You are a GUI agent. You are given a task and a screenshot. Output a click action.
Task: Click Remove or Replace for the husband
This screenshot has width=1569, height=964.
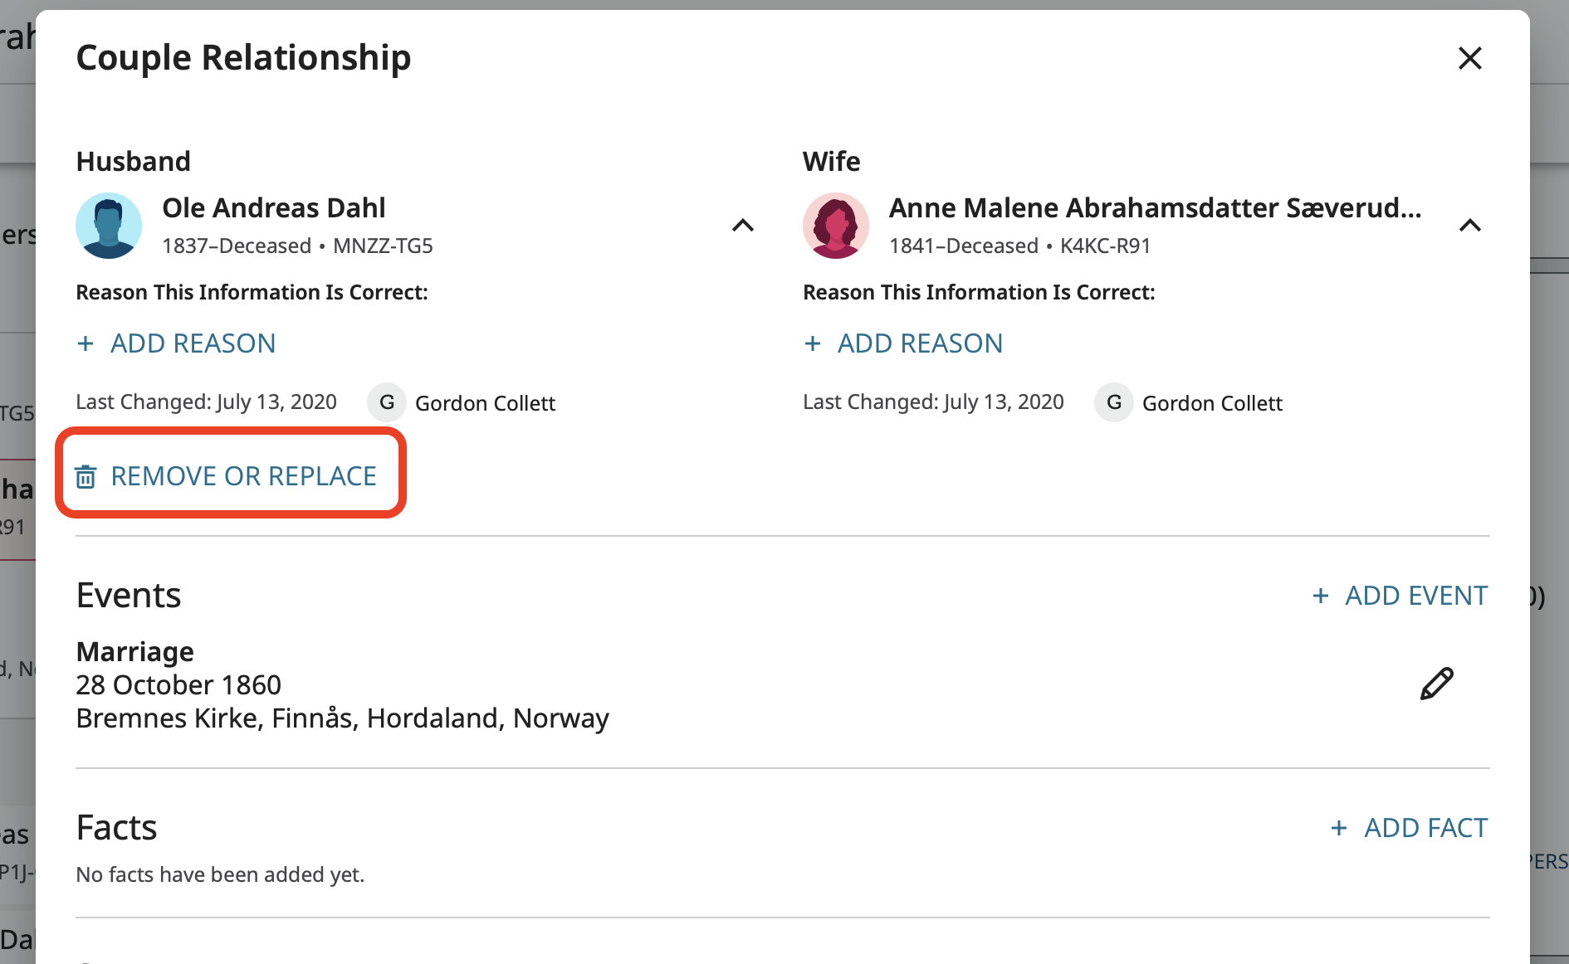243,476
